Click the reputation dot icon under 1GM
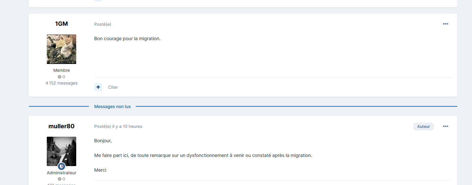This screenshot has width=472, height=185. (60, 77)
